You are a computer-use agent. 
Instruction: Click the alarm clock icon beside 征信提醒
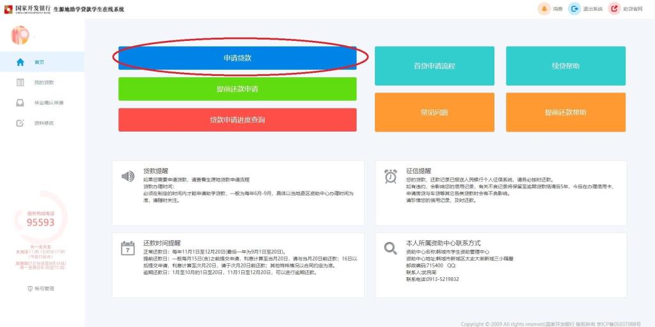(x=390, y=176)
